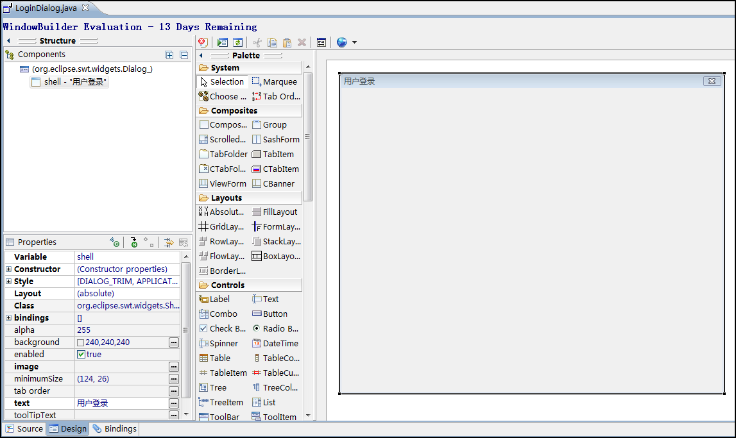The height and width of the screenshot is (438, 736).
Task: Click the Test/Preview window toolbar icon
Action: [x=222, y=42]
